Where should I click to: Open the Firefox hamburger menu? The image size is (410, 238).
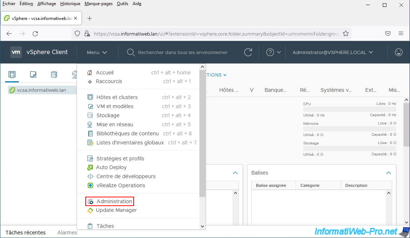(401, 33)
